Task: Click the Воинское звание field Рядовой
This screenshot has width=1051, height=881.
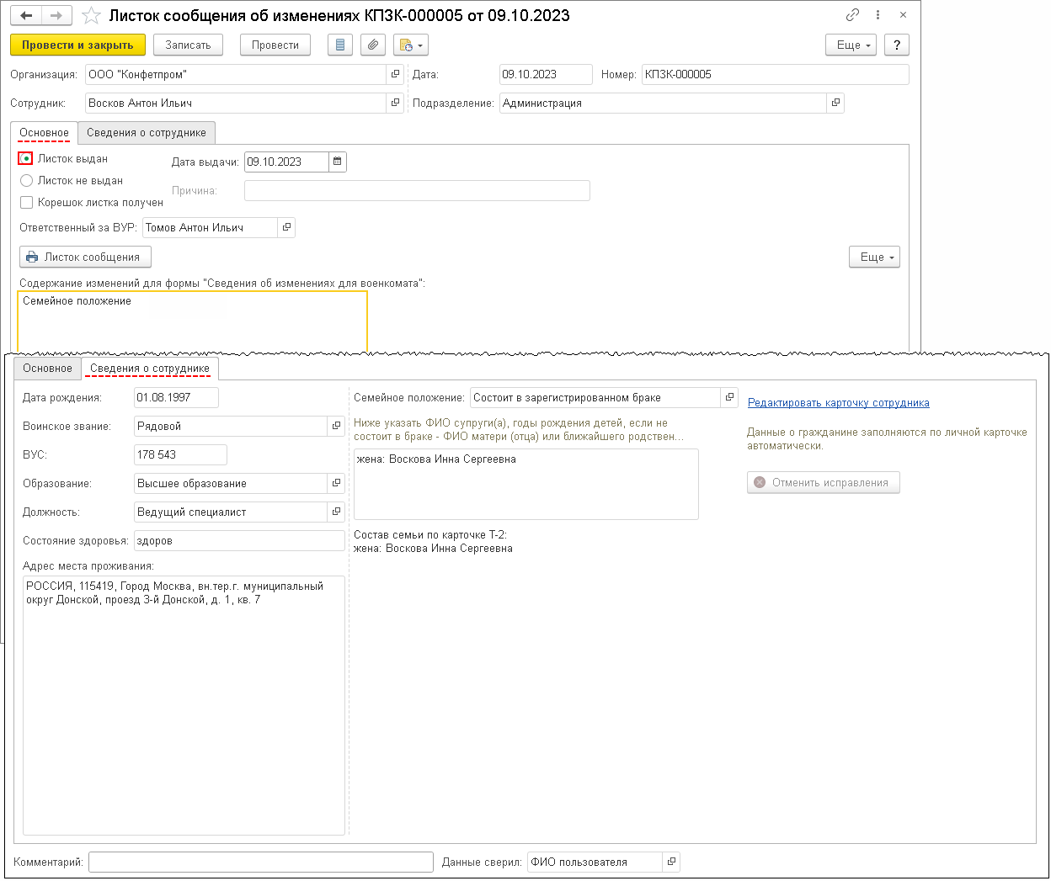Action: [231, 426]
